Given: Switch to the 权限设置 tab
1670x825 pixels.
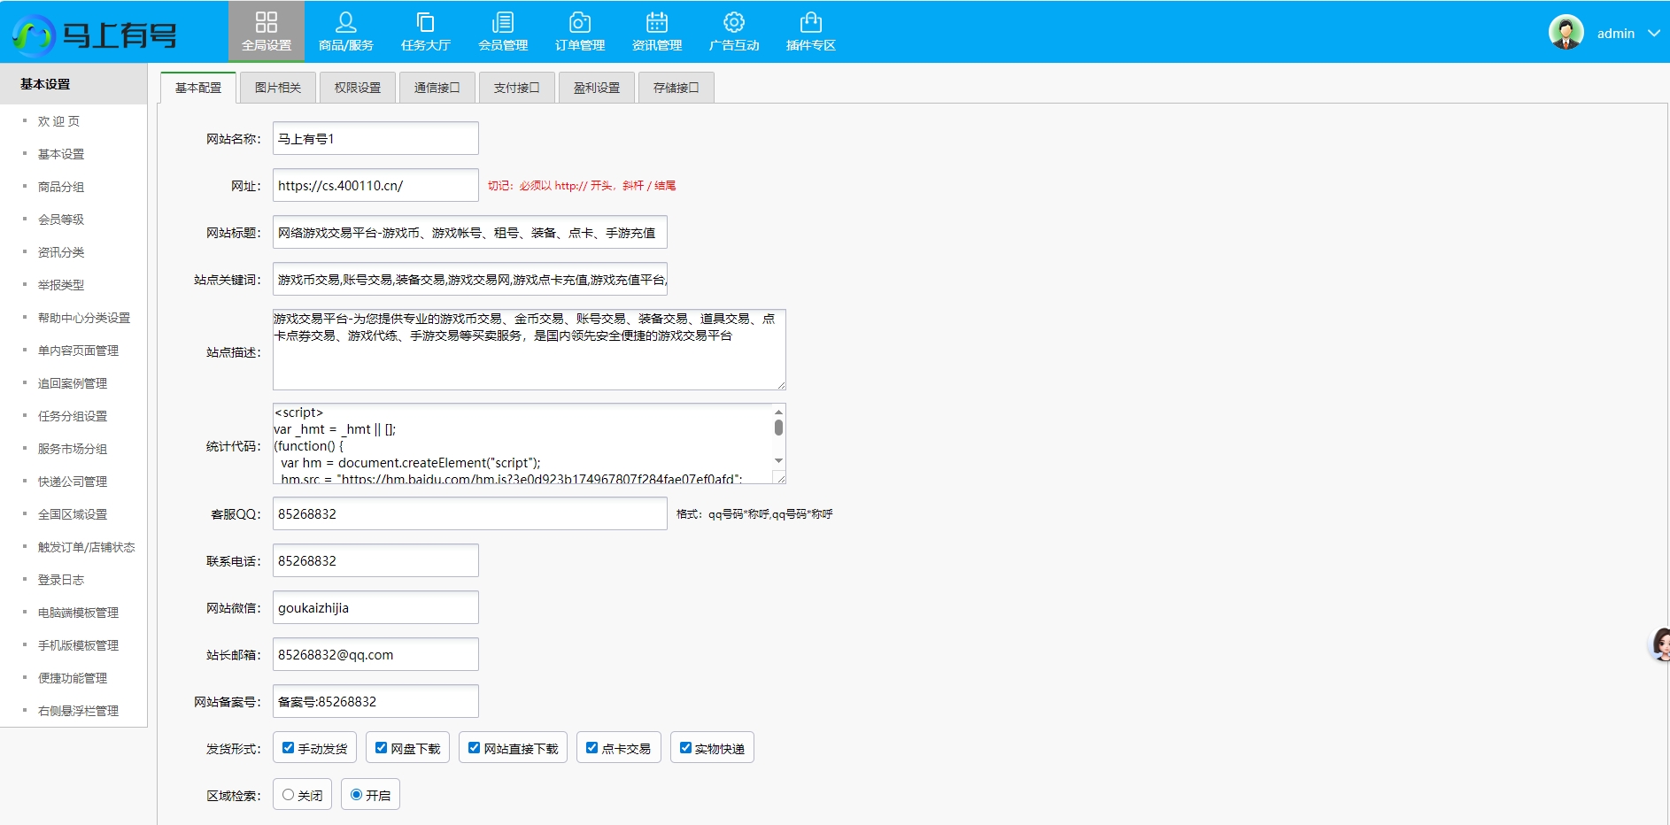Looking at the screenshot, I should click(x=358, y=88).
